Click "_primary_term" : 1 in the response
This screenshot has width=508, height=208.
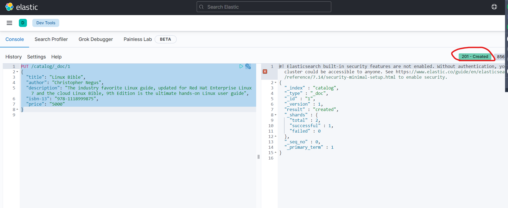pyautogui.click(x=309, y=147)
